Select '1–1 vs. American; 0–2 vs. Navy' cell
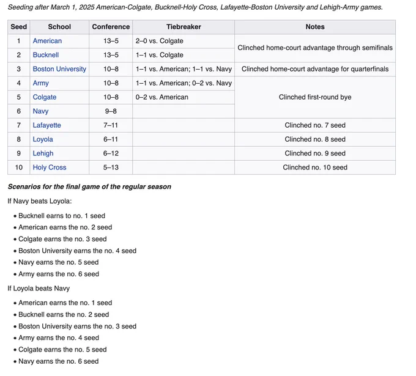This screenshot has height=376, width=416. [x=184, y=83]
